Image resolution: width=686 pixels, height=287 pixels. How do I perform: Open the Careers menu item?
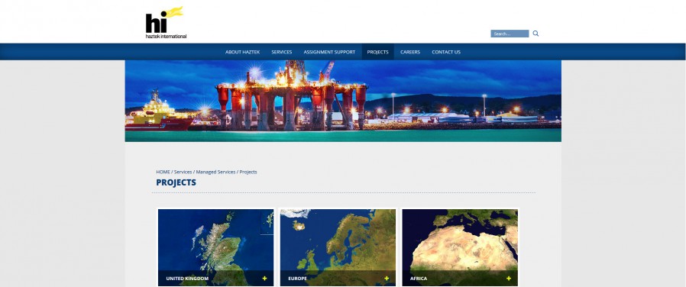click(x=410, y=52)
